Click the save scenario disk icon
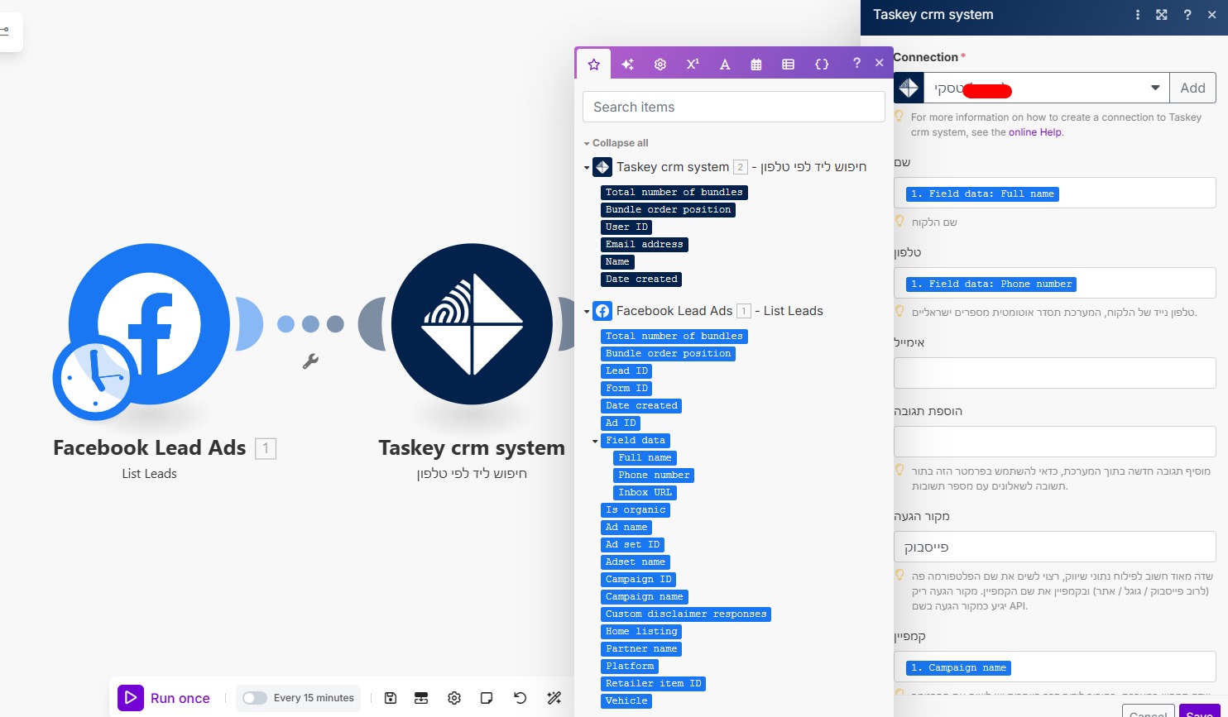1228x717 pixels. pyautogui.click(x=391, y=698)
